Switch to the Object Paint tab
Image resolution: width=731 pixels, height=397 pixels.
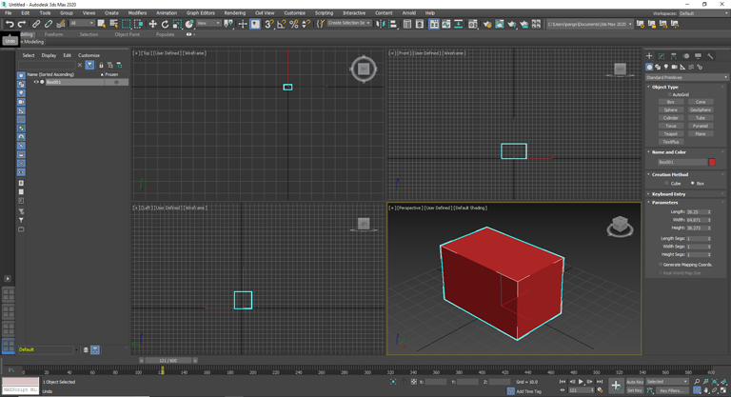point(127,34)
